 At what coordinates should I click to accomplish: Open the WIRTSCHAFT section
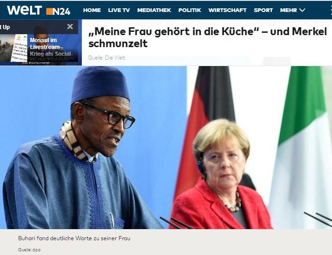pyautogui.click(x=227, y=10)
